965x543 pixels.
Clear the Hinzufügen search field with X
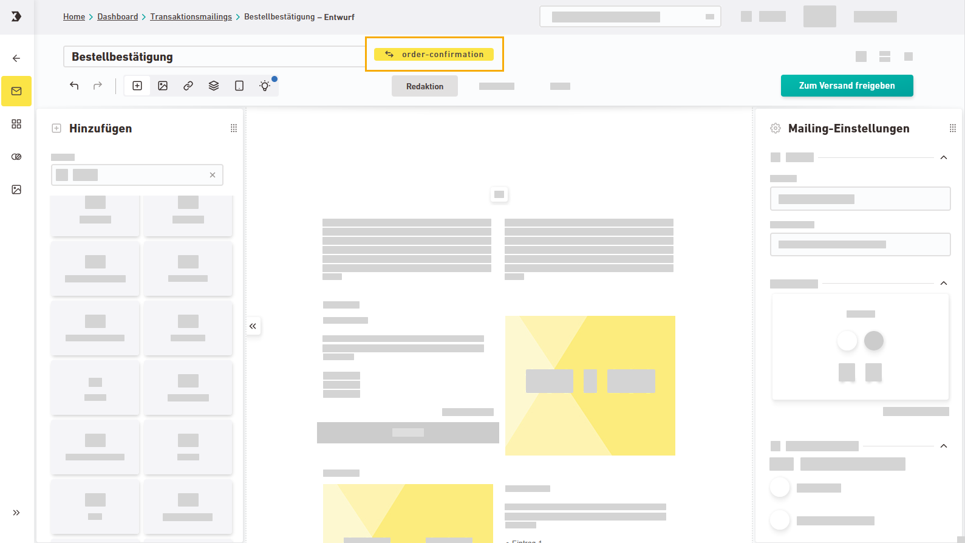[213, 175]
